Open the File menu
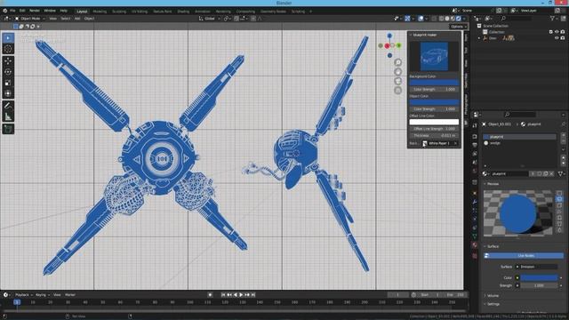569x320 pixels. (x=12, y=11)
